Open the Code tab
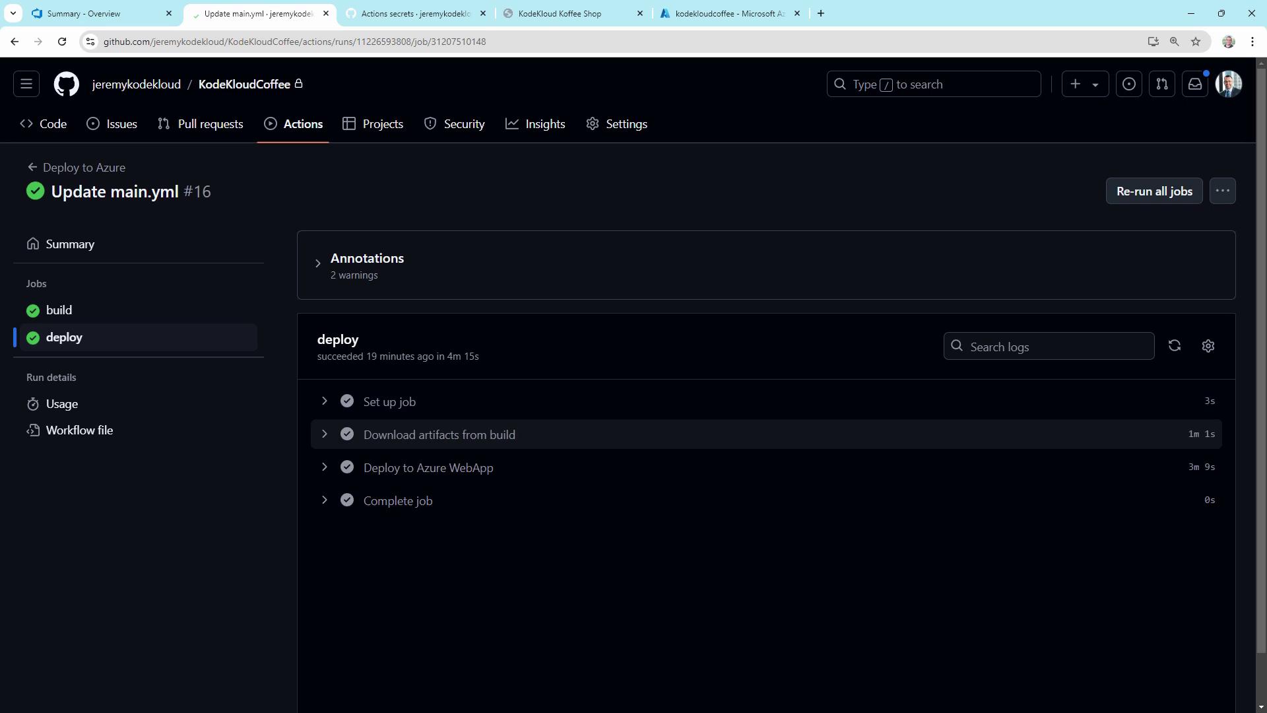Screen dimensions: 1267x713 click(x=44, y=124)
